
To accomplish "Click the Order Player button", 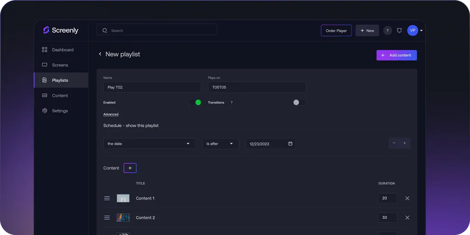I will tap(336, 31).
